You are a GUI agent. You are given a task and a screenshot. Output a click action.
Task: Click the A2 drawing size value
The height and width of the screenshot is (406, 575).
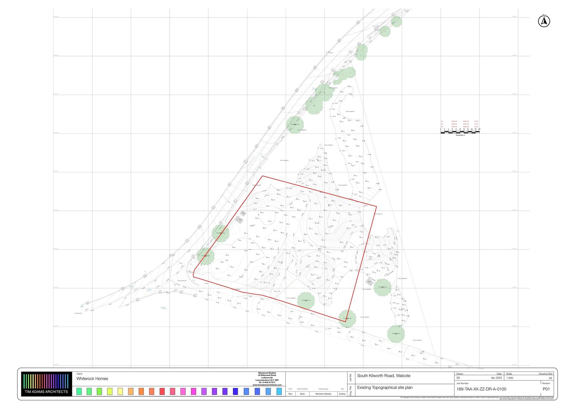coord(551,378)
